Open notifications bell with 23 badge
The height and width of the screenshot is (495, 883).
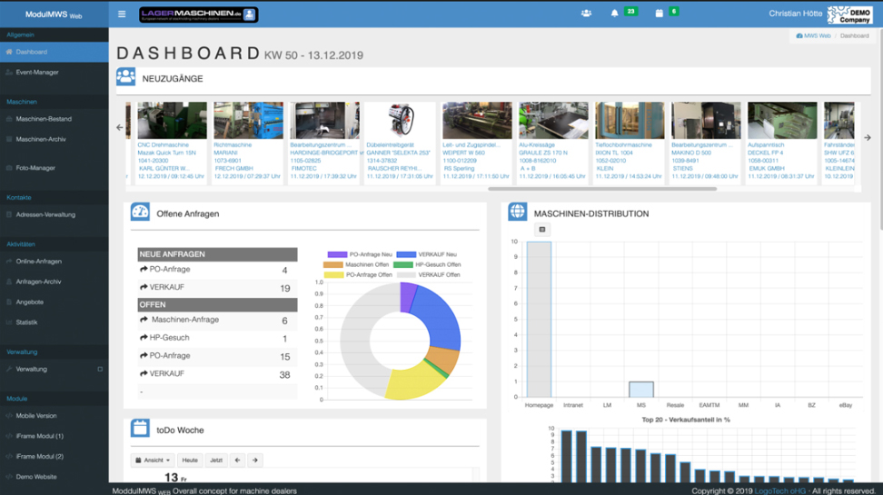tap(614, 14)
